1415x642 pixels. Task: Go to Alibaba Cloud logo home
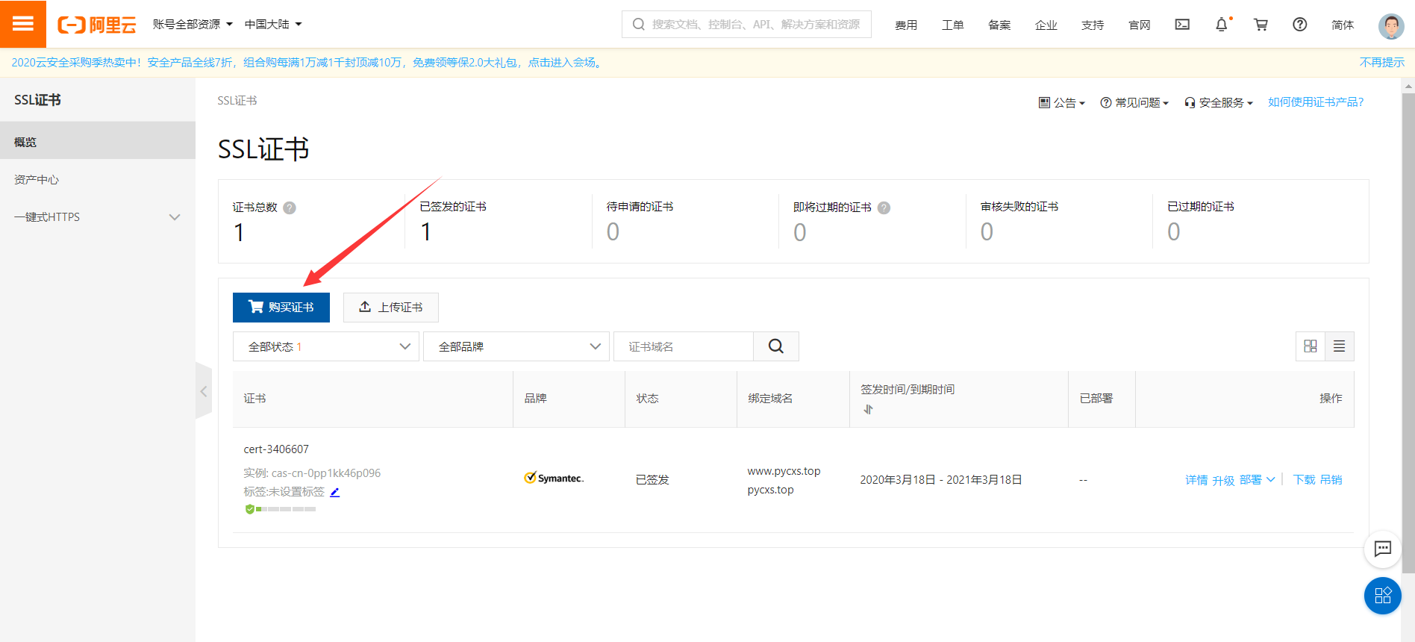pyautogui.click(x=97, y=25)
